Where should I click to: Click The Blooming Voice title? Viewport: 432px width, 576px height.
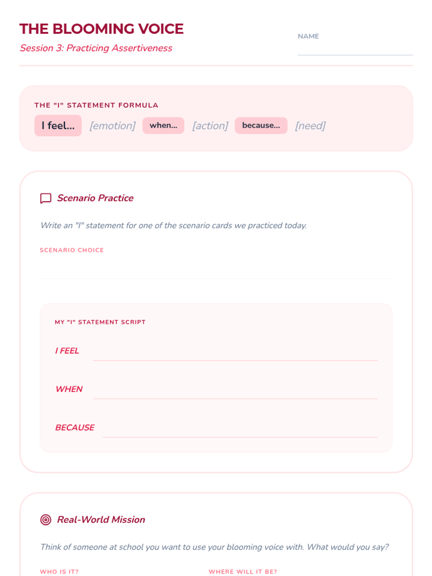102,29
